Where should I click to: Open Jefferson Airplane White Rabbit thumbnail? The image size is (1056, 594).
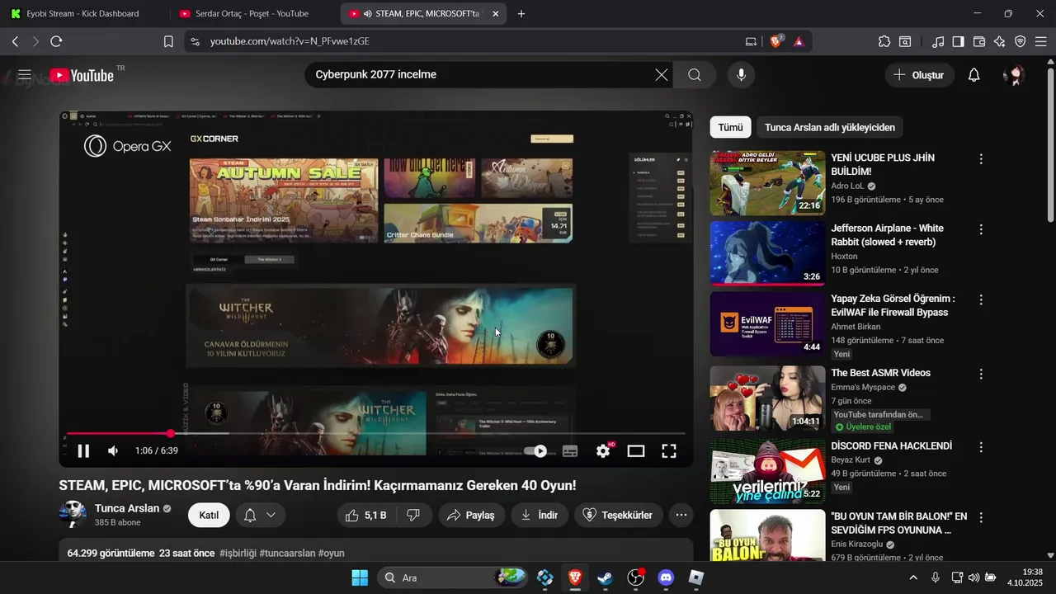click(x=767, y=253)
